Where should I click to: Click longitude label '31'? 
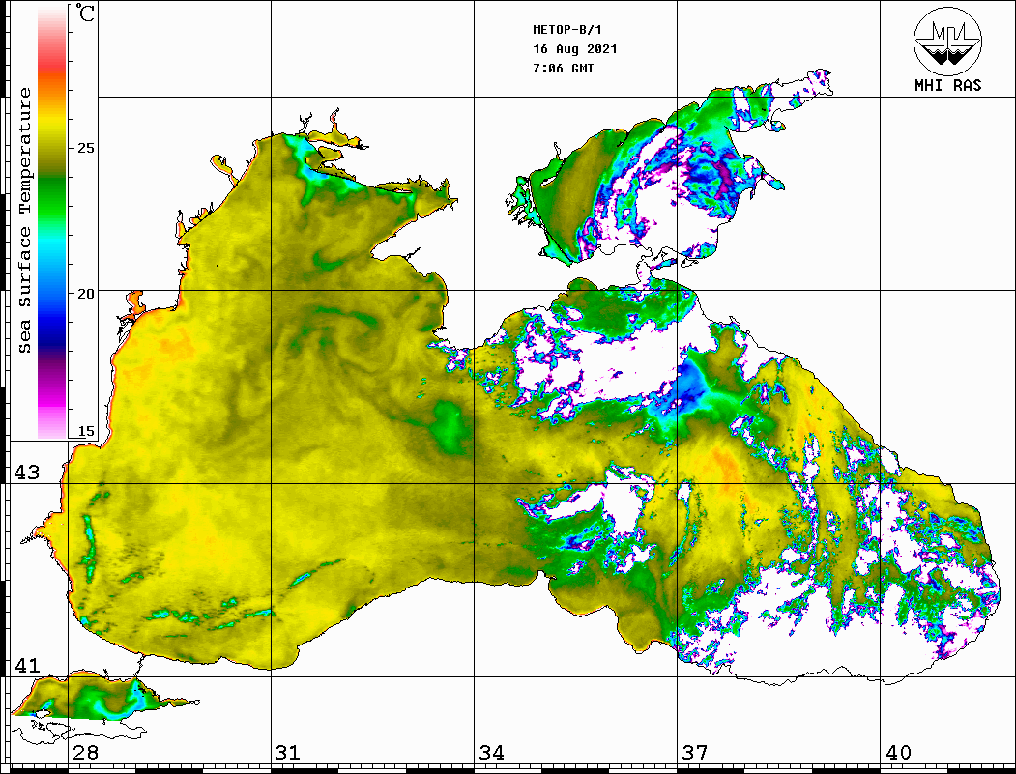(288, 752)
